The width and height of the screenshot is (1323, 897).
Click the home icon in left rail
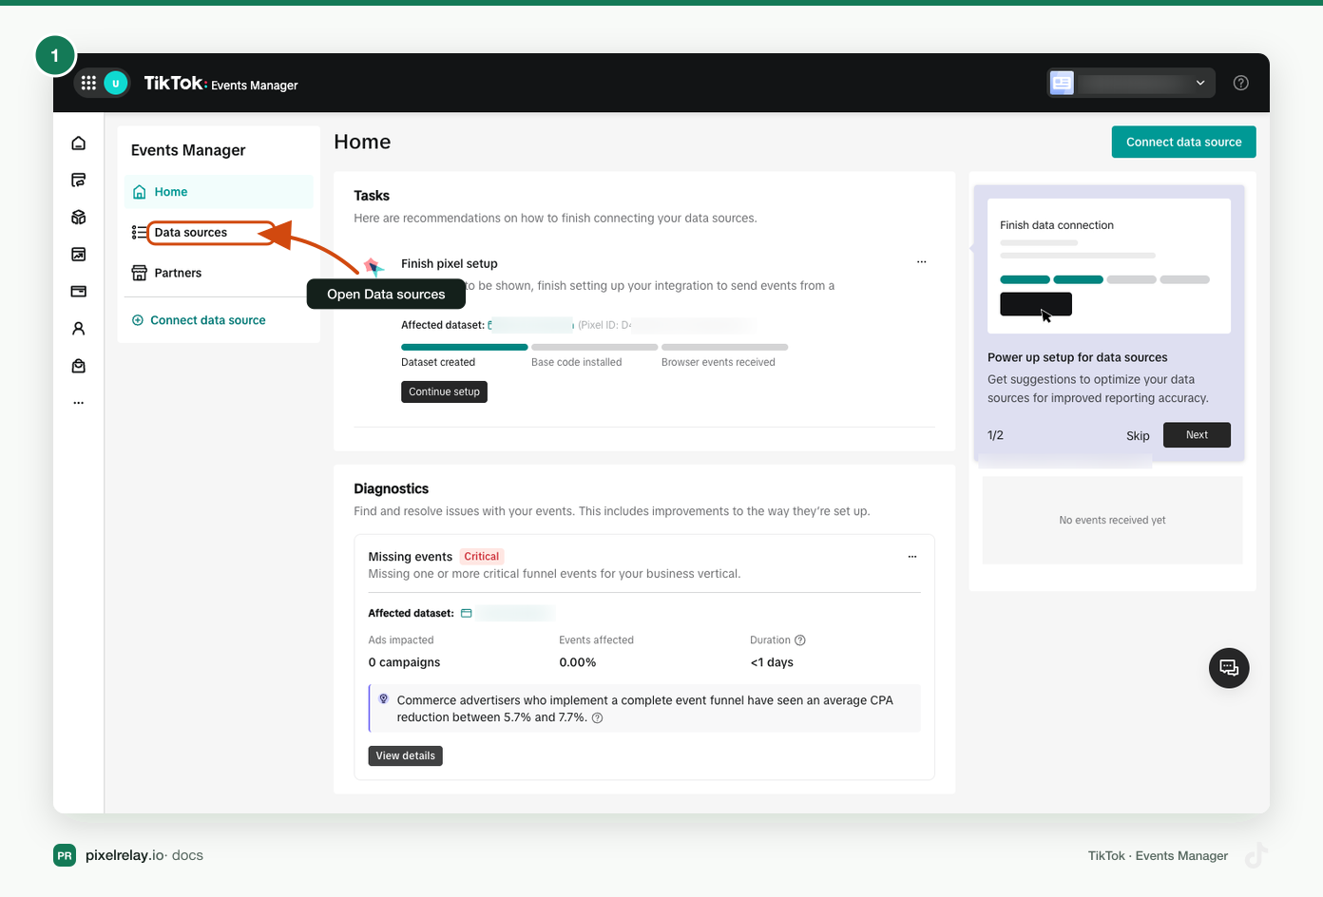point(79,143)
